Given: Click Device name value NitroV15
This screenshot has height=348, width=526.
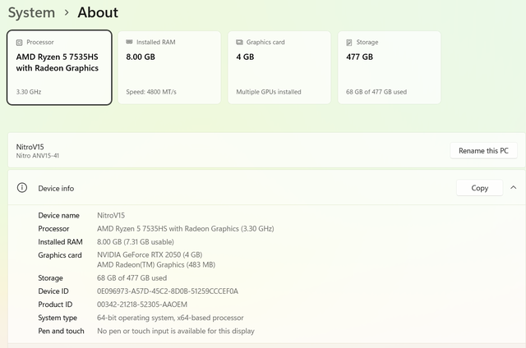Looking at the screenshot, I should [x=111, y=215].
